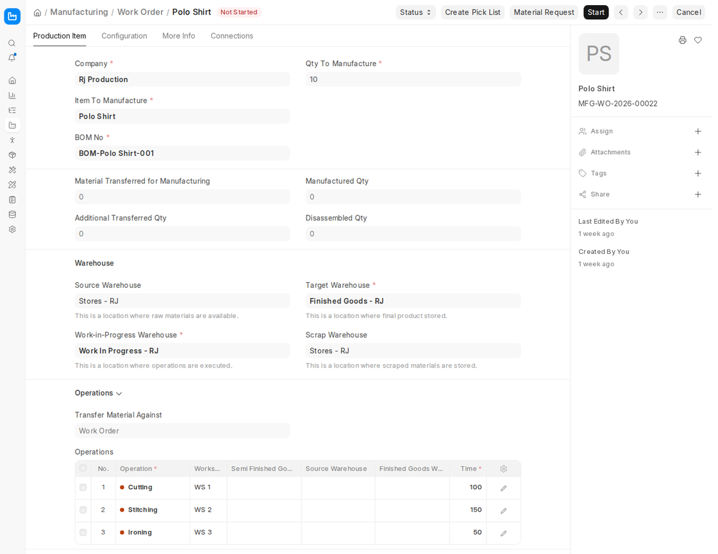Click Create Pick List button

472,12
